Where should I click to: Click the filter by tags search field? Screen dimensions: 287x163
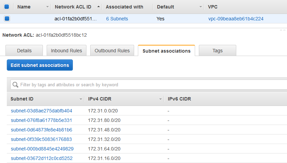click(x=150, y=85)
